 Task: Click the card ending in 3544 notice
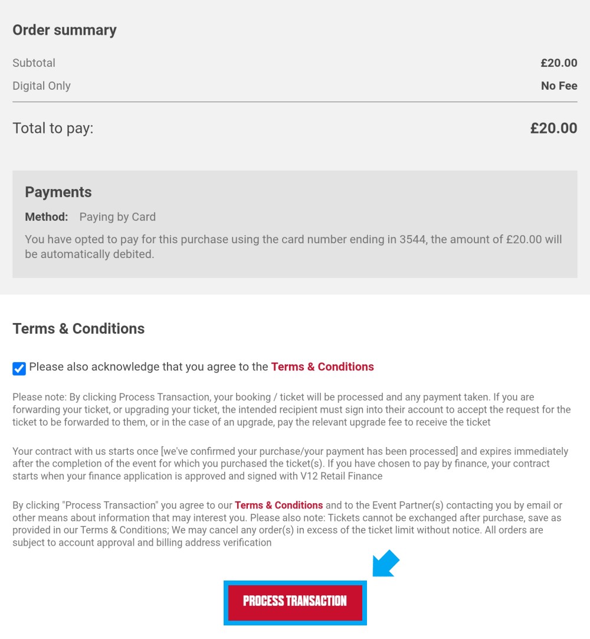point(293,246)
